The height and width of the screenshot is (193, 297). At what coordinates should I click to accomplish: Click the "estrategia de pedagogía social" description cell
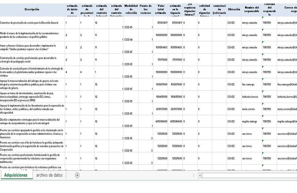(32, 60)
